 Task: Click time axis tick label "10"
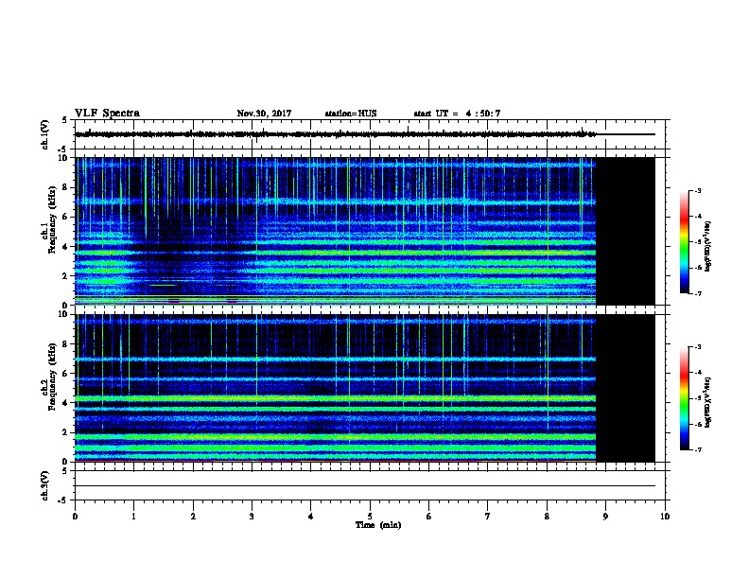tap(665, 517)
